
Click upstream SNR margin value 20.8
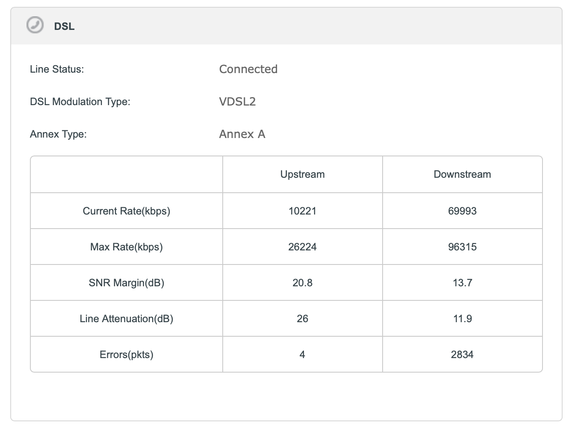pos(302,283)
